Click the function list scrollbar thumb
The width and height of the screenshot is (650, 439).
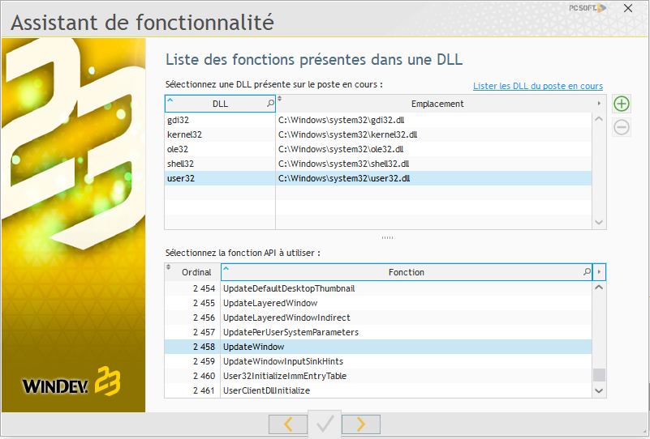tap(599, 375)
